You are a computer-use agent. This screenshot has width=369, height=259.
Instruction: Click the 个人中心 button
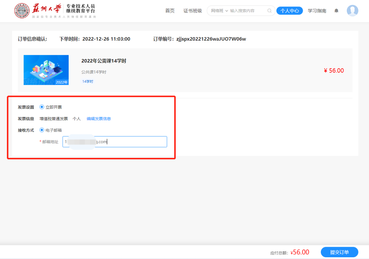(x=289, y=11)
